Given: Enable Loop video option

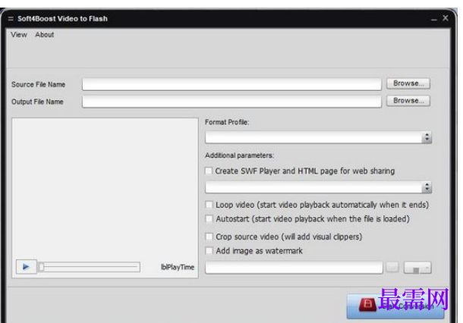Looking at the screenshot, I should click(x=209, y=205).
